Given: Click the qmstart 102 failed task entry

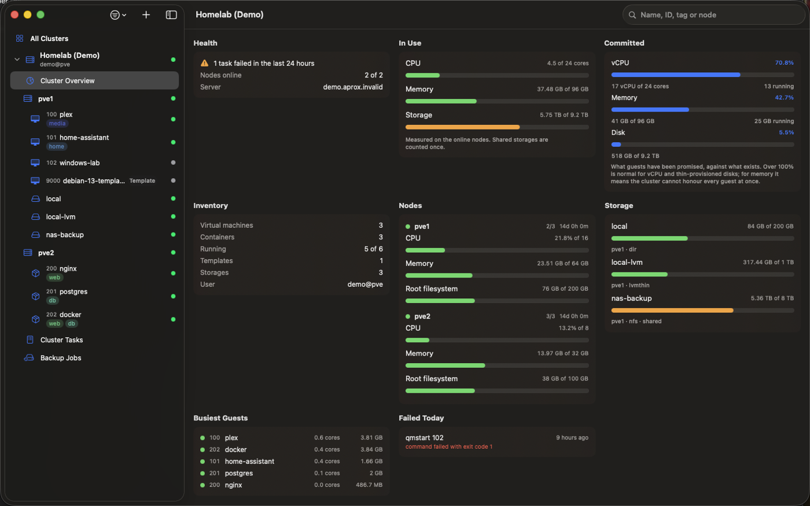Looking at the screenshot, I should click(x=497, y=442).
